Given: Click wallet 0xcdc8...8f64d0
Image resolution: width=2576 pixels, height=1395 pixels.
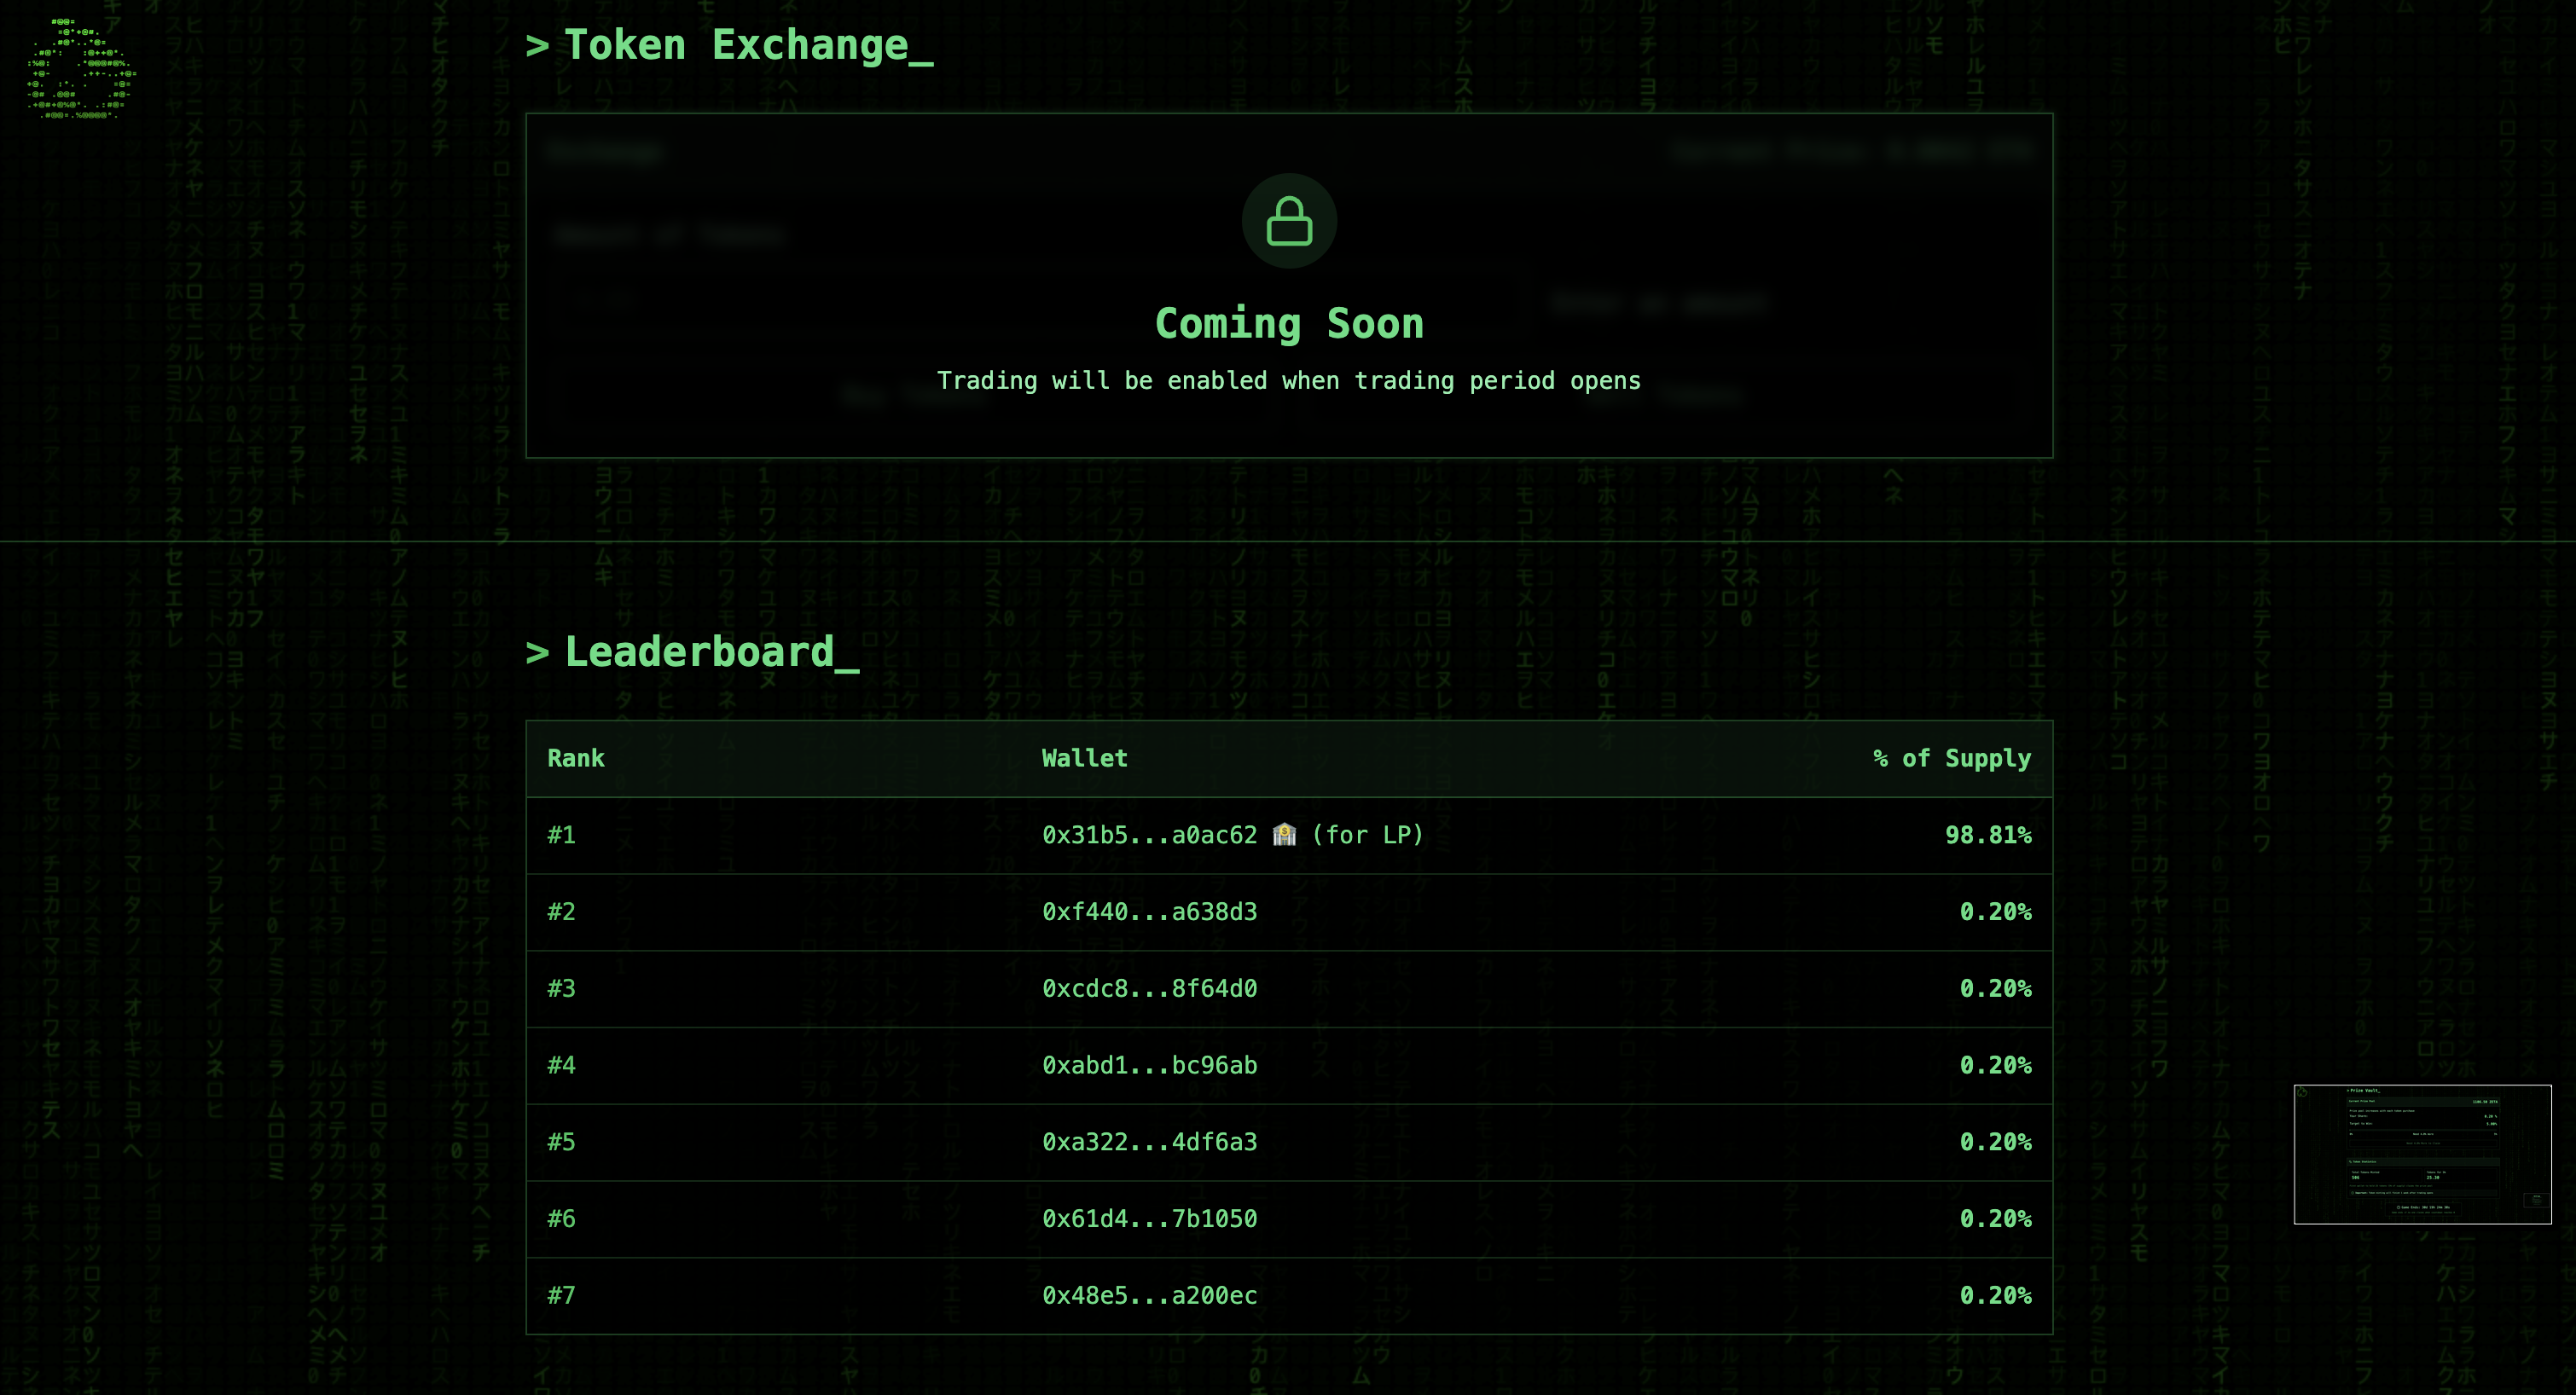Looking at the screenshot, I should (1150, 989).
